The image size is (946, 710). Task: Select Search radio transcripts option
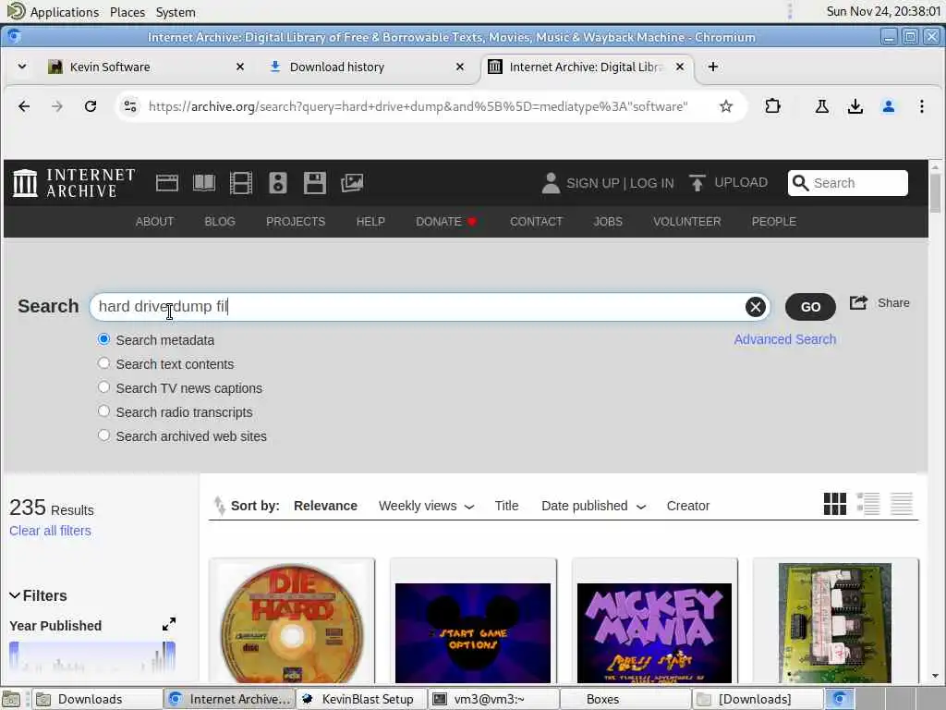(x=103, y=411)
